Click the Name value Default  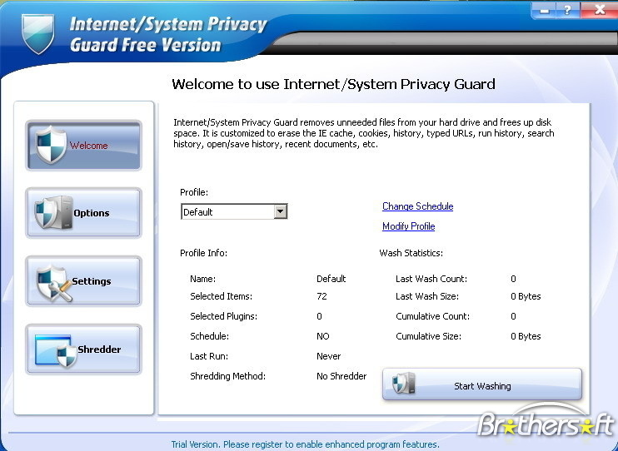[331, 279]
